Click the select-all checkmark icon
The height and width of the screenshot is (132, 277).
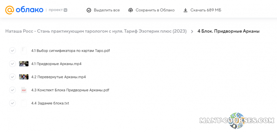pyautogui.click(x=89, y=10)
